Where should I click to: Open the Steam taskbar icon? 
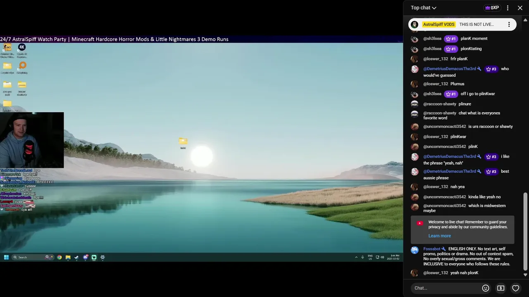[76, 257]
